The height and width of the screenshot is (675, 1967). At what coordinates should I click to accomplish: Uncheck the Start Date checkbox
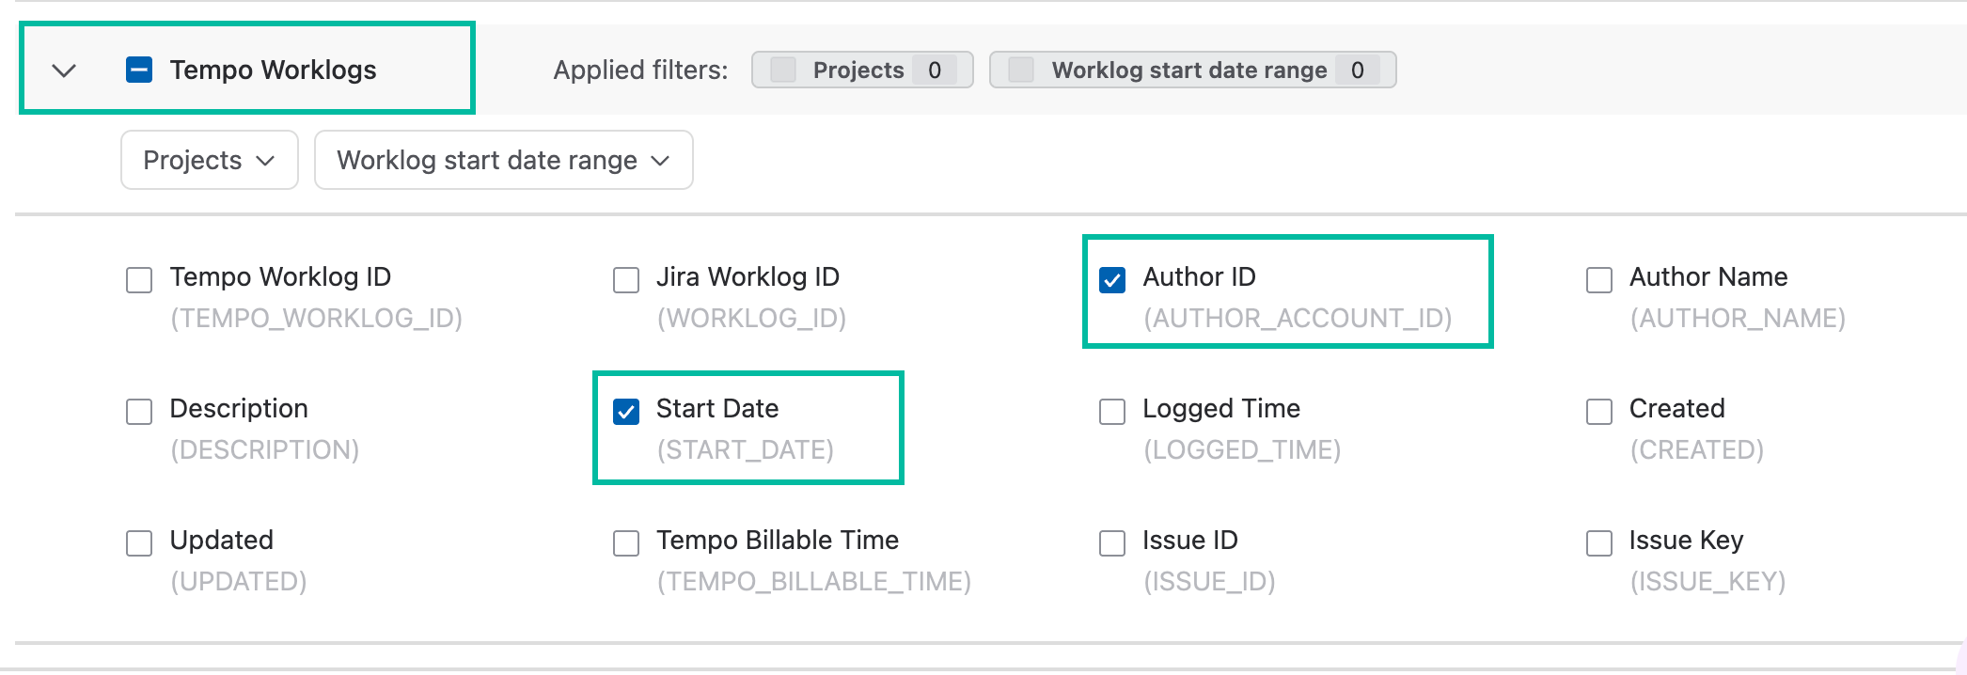click(x=626, y=412)
